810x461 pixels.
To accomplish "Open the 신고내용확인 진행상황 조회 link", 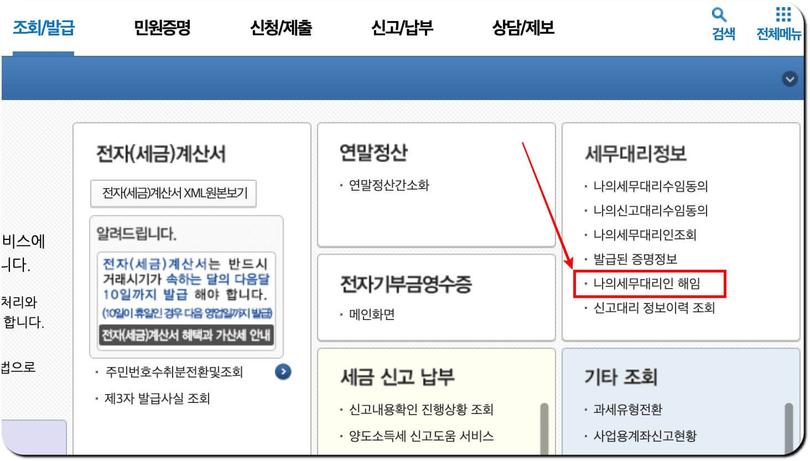I will tap(421, 410).
